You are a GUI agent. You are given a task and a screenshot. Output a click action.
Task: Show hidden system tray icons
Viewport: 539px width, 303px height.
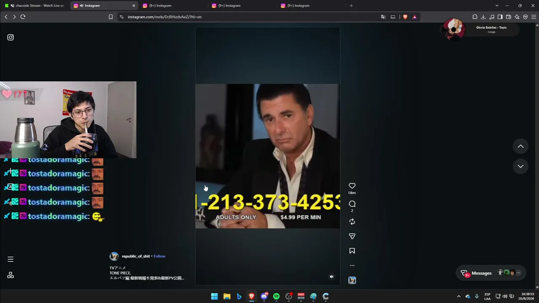(459, 296)
